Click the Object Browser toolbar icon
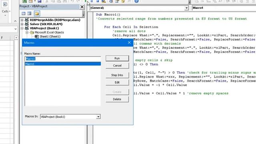The image size is (256, 144). click(x=123, y=1)
